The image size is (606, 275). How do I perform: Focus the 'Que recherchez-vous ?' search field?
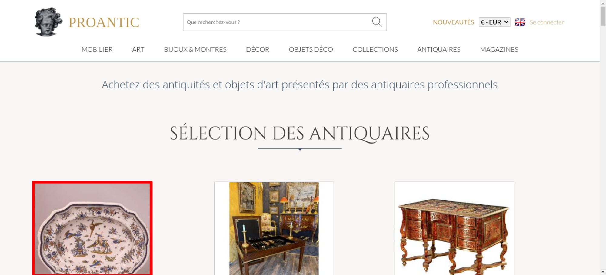tap(277, 22)
